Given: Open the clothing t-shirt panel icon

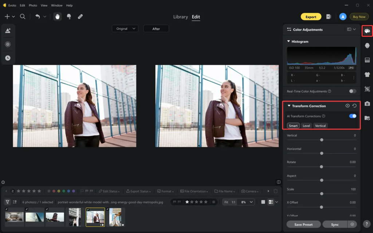Looking at the screenshot, I should pos(367,75).
